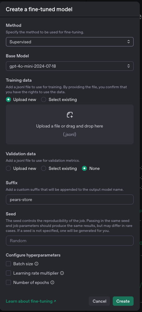Screen dimensions: 142x312
Task: Click the upload file icon in drop zone
Action: point(70,115)
